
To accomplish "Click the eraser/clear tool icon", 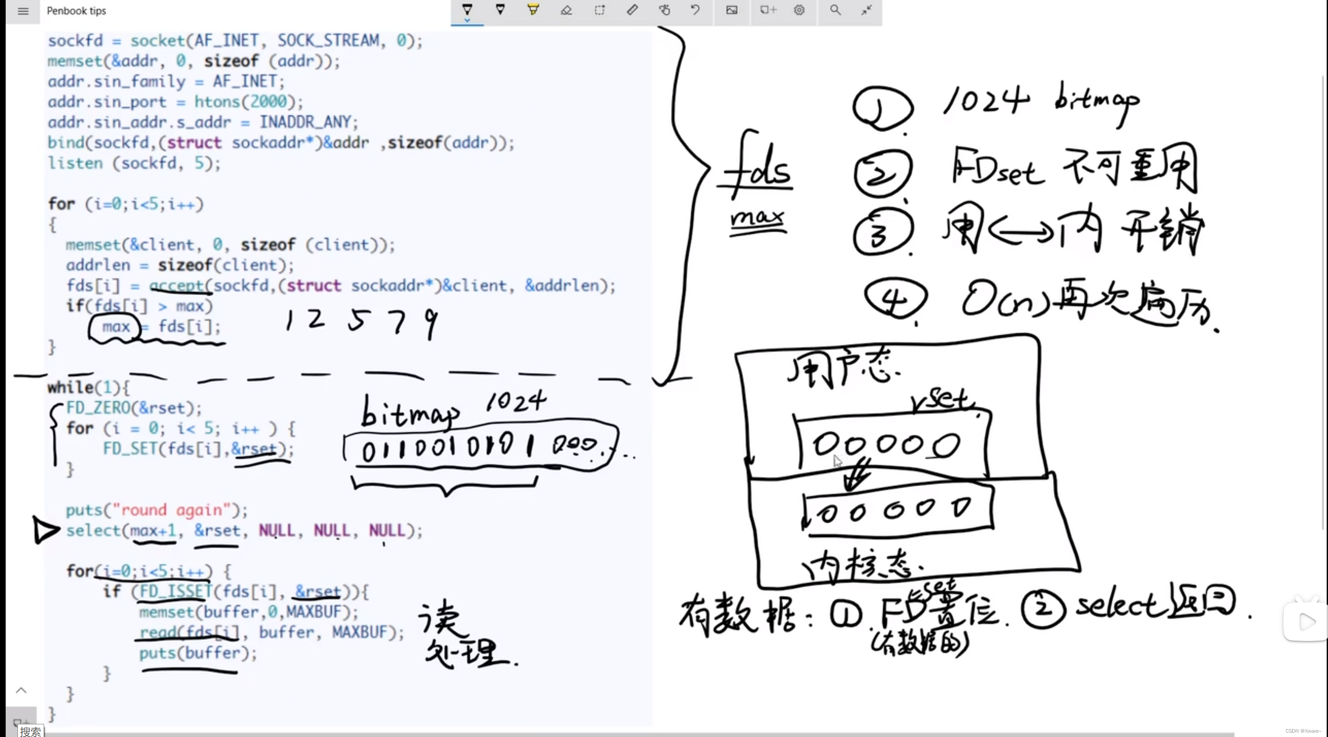I will point(567,10).
